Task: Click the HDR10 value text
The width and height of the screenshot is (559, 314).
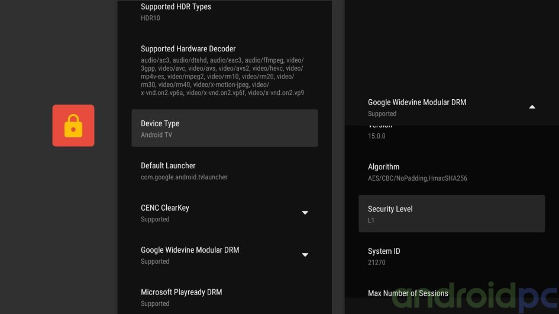Action: 150,18
